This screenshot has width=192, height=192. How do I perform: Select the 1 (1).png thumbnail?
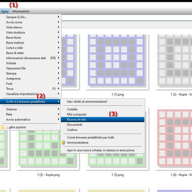tap(117, 62)
